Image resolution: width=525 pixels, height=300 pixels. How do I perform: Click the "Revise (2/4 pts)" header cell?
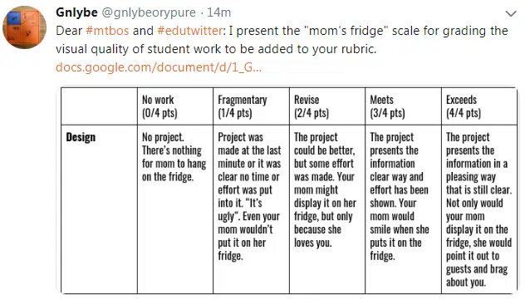(x=327, y=106)
